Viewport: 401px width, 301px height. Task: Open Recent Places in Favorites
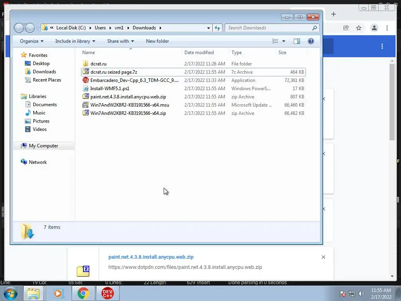pos(47,80)
